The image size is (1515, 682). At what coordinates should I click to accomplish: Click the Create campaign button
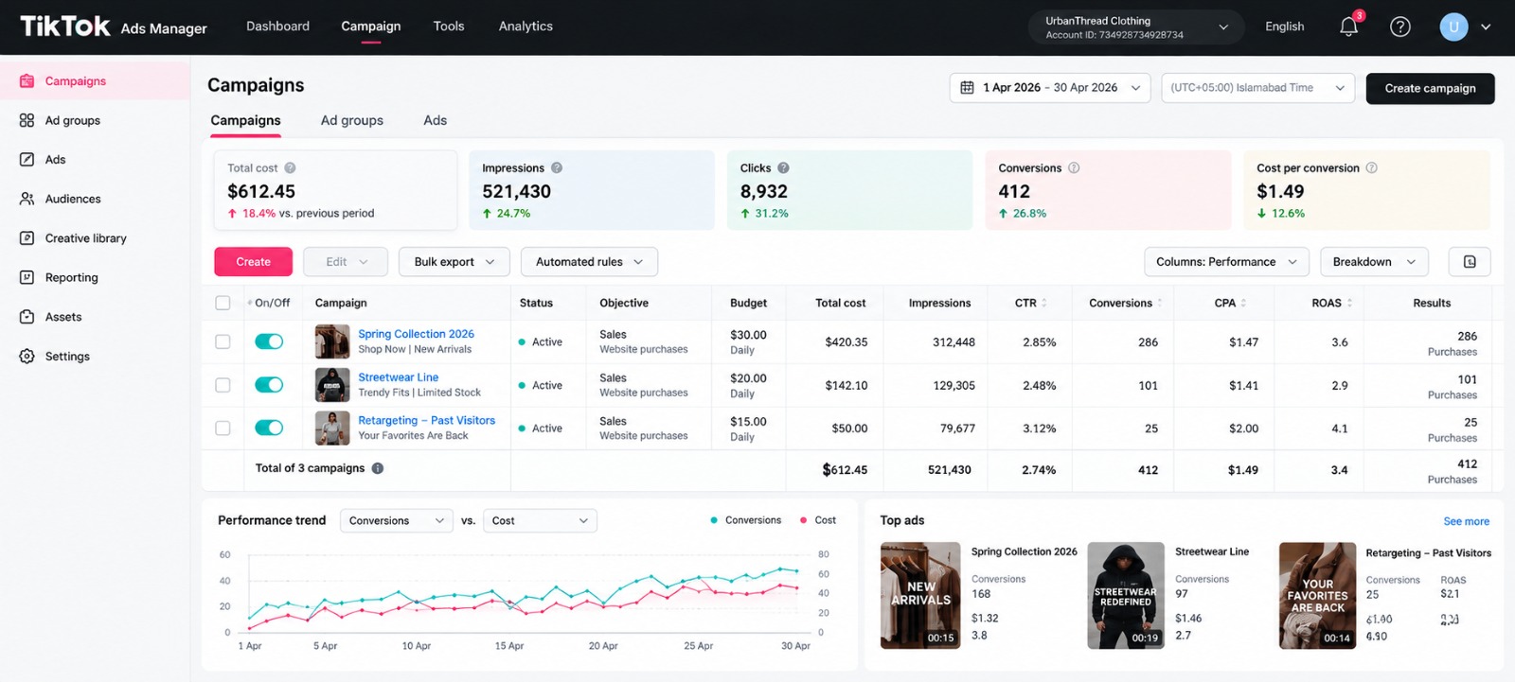tap(1430, 88)
